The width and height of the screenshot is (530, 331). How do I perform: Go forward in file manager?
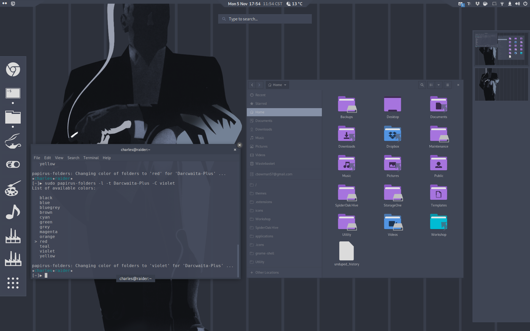pos(259,85)
